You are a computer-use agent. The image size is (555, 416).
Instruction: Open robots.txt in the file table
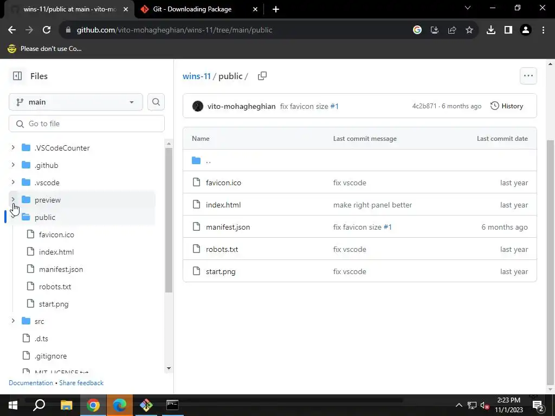coord(222,249)
